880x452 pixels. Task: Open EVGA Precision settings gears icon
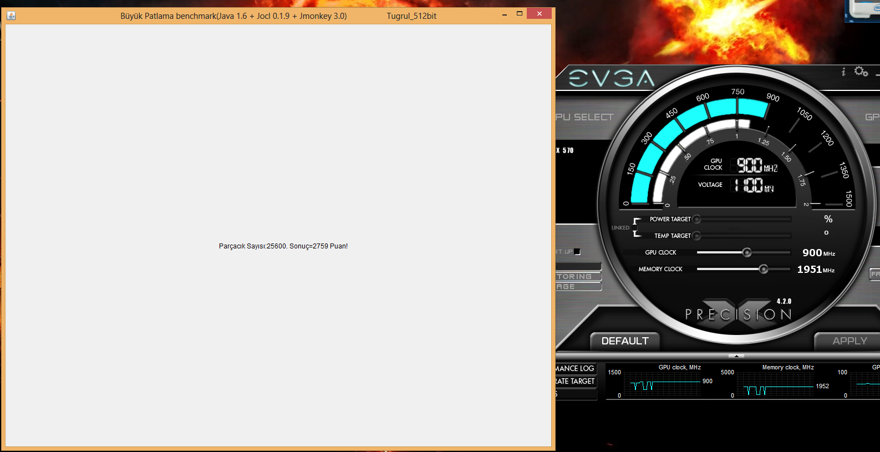coord(861,72)
